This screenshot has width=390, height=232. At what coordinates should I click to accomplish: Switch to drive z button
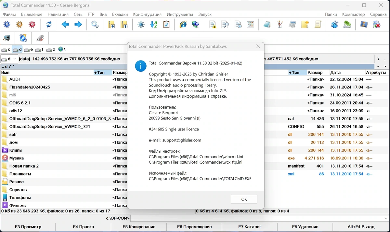coord(51,49)
